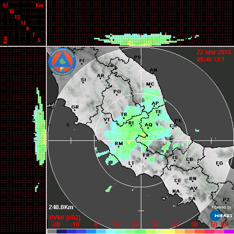Click the PZ city marker
Viewport: 234px width, 234px height.
[x=226, y=203]
